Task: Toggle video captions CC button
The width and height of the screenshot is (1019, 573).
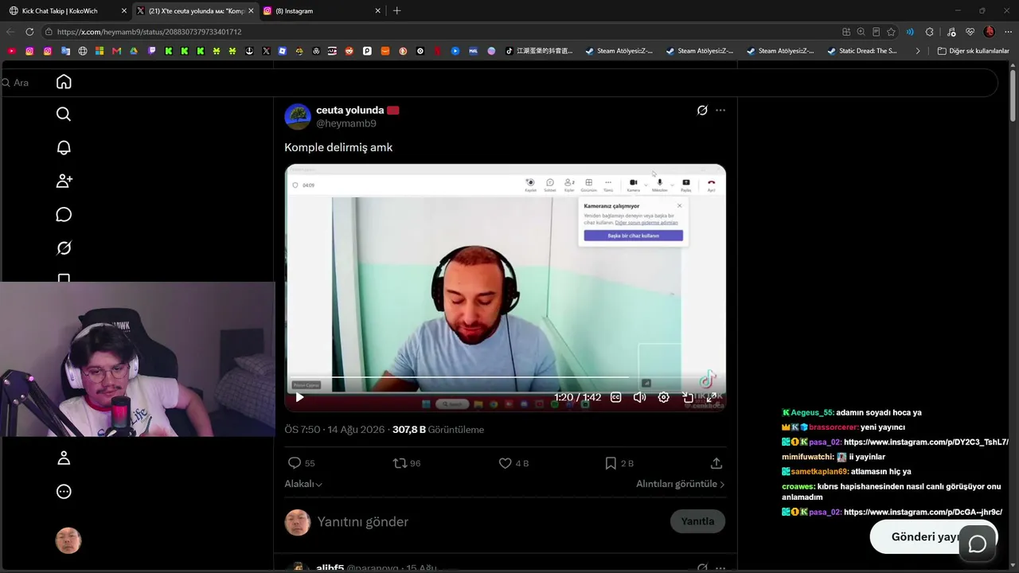Action: 615,397
